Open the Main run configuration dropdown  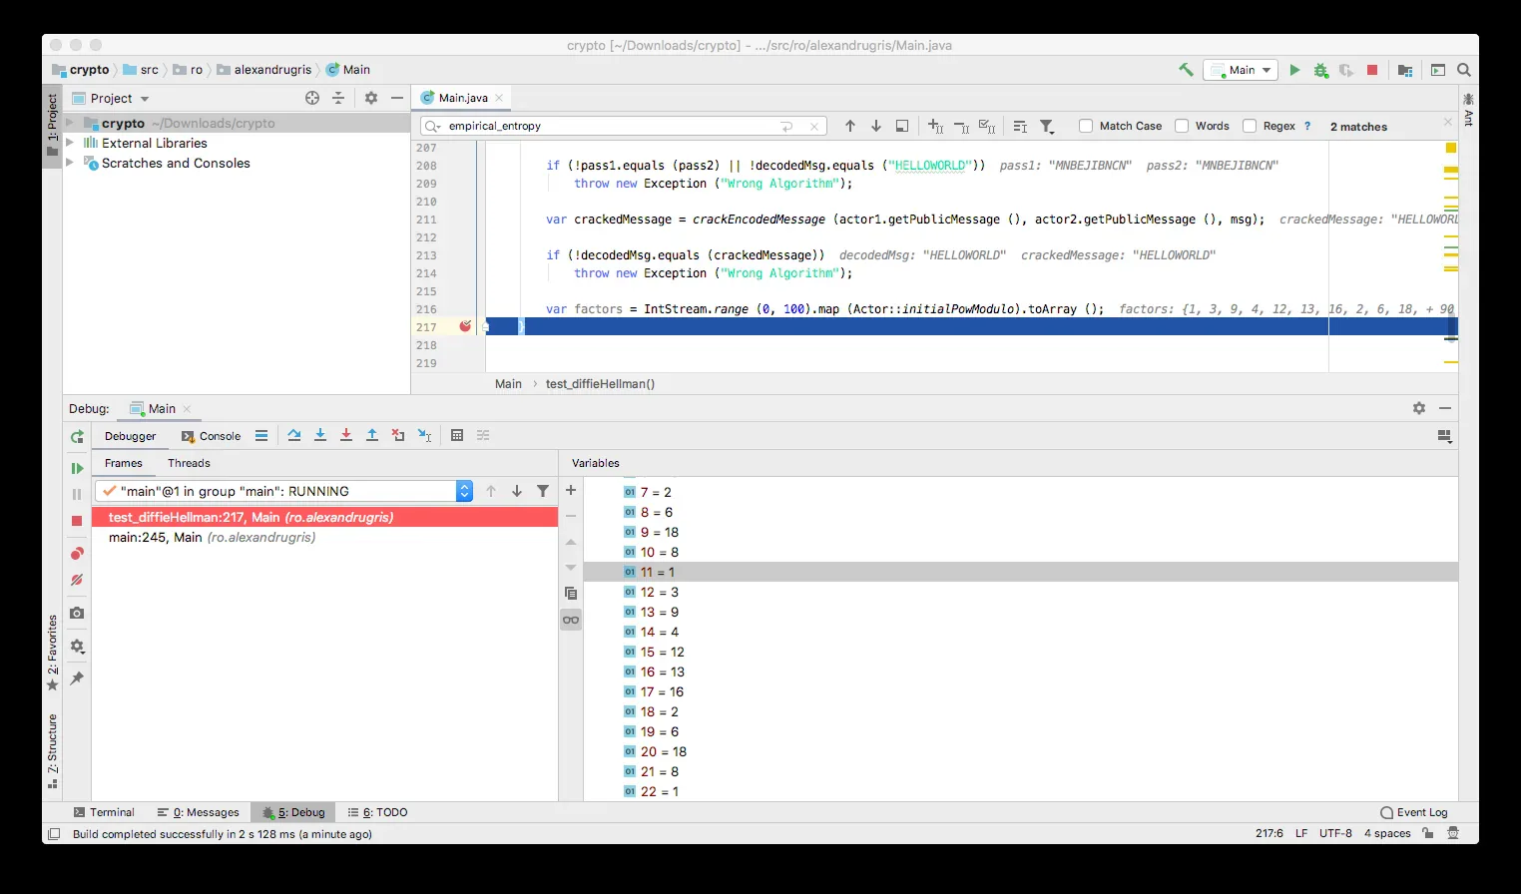pyautogui.click(x=1241, y=70)
